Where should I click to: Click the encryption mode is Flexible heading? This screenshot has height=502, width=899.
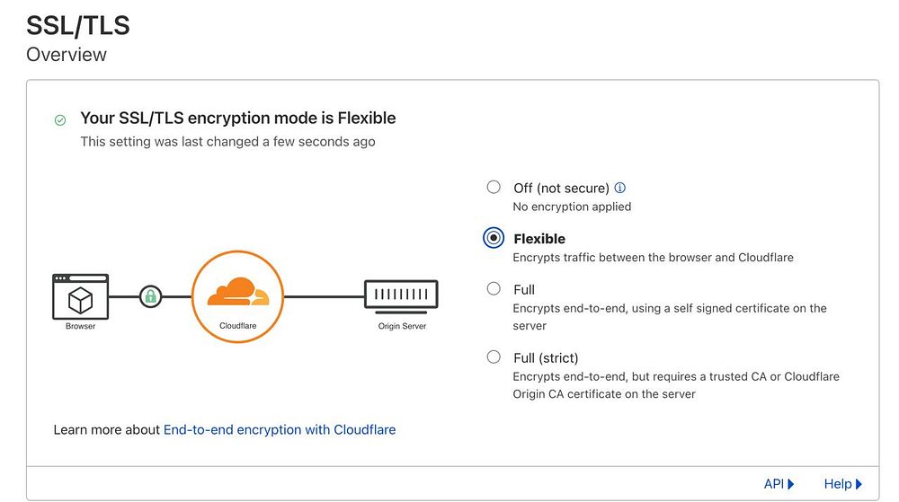[238, 118]
